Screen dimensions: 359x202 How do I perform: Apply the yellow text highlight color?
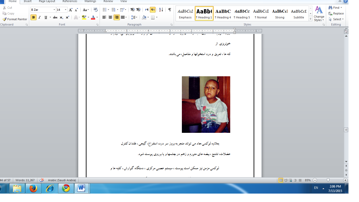tap(84, 17)
